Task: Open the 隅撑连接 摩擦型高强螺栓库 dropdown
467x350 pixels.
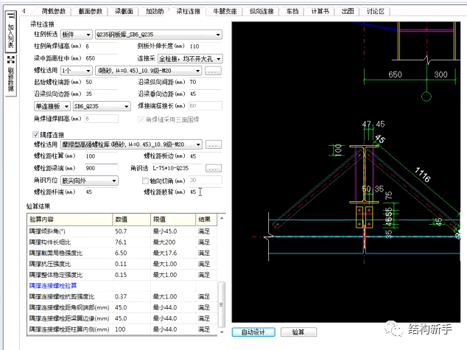Action: pos(131,144)
